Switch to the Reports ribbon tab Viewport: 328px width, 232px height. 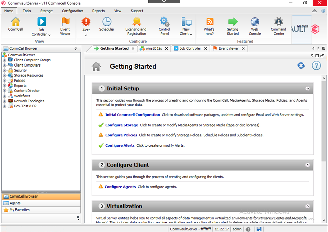[x=98, y=11]
